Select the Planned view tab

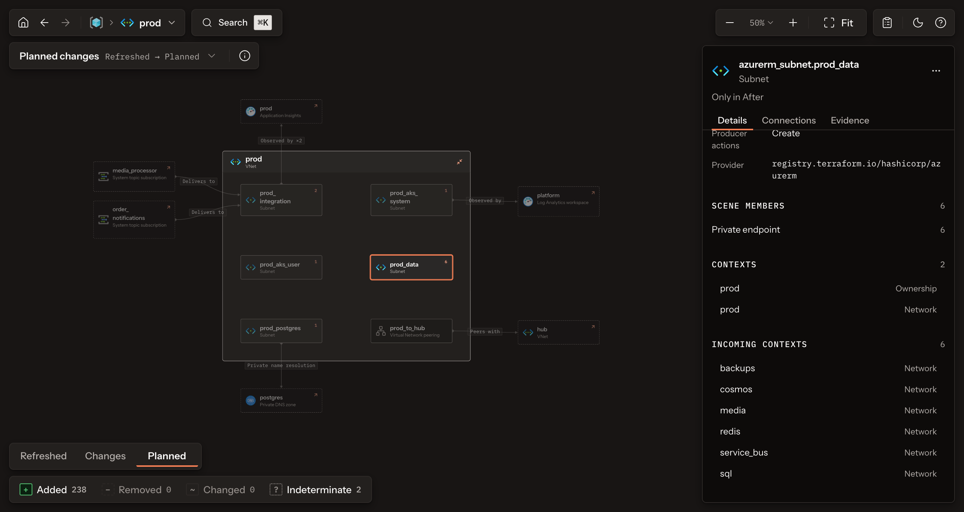point(167,456)
